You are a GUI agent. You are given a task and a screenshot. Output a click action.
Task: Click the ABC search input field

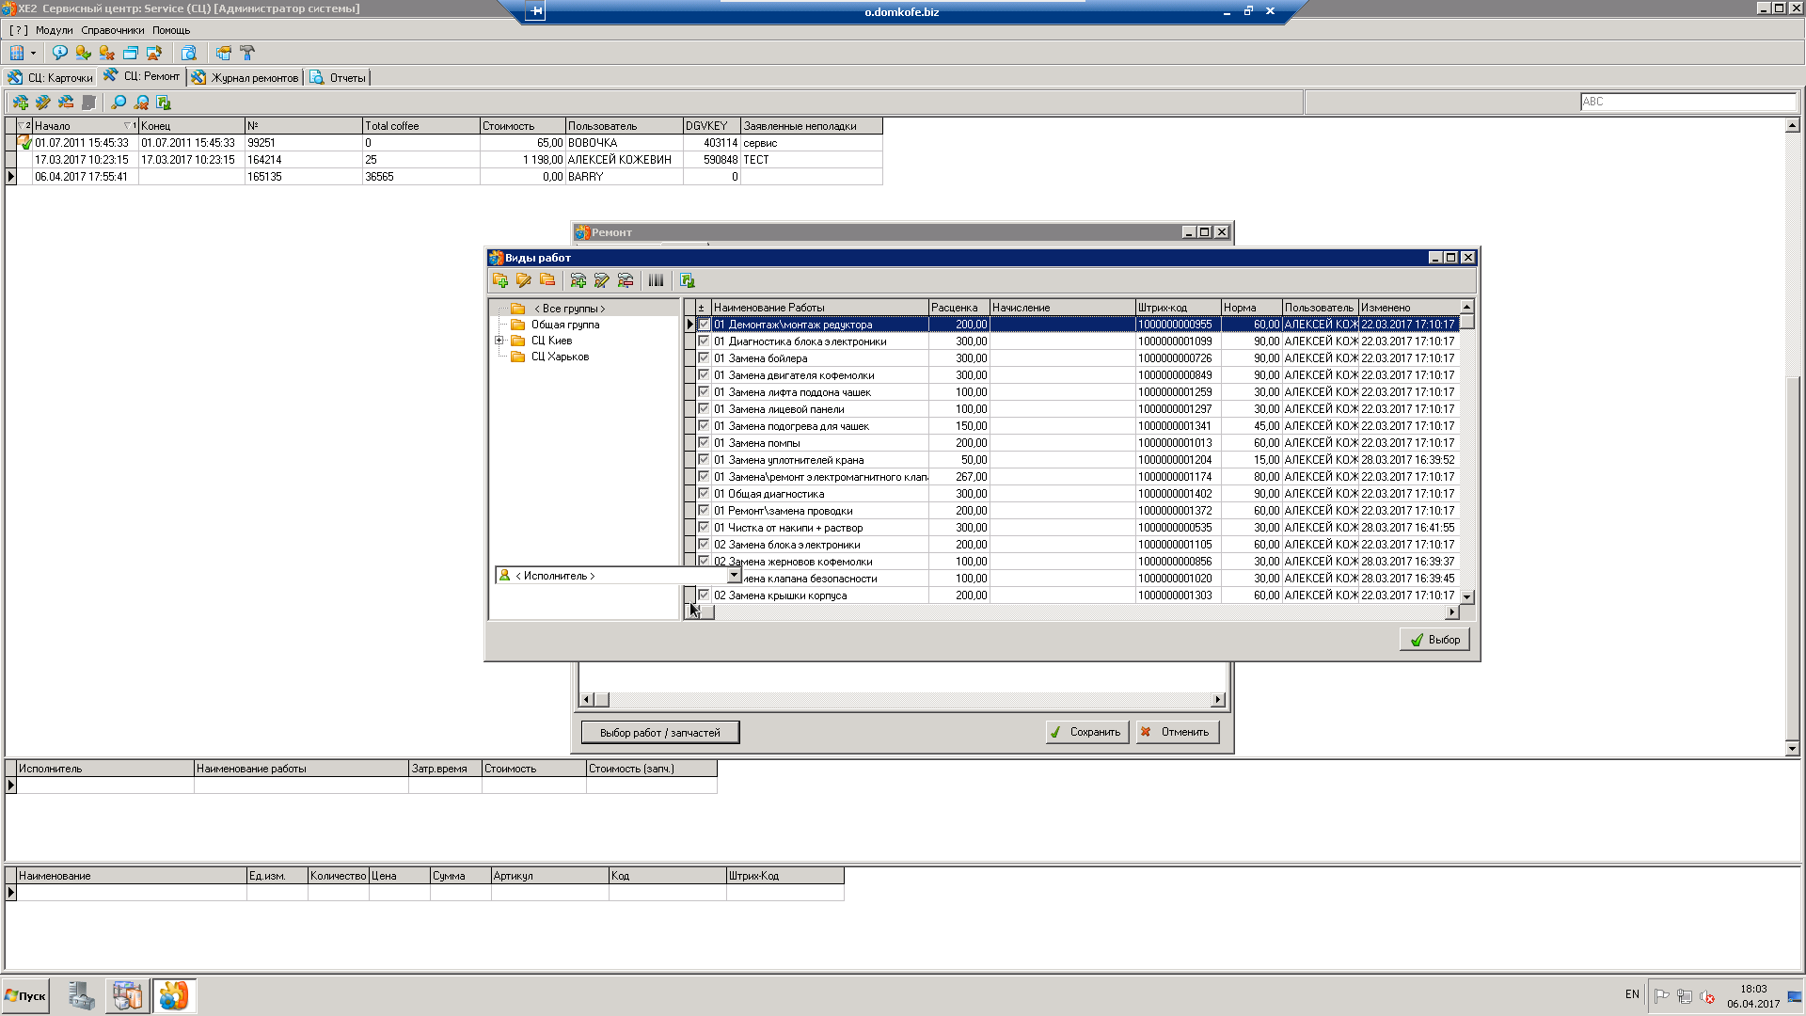1687,102
